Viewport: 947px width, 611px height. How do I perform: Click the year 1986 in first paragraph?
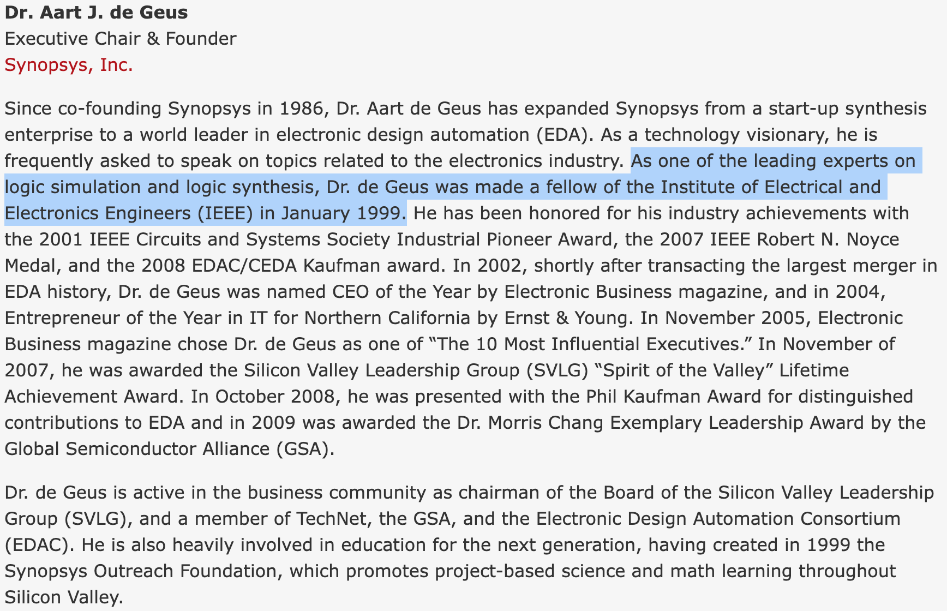[301, 109]
